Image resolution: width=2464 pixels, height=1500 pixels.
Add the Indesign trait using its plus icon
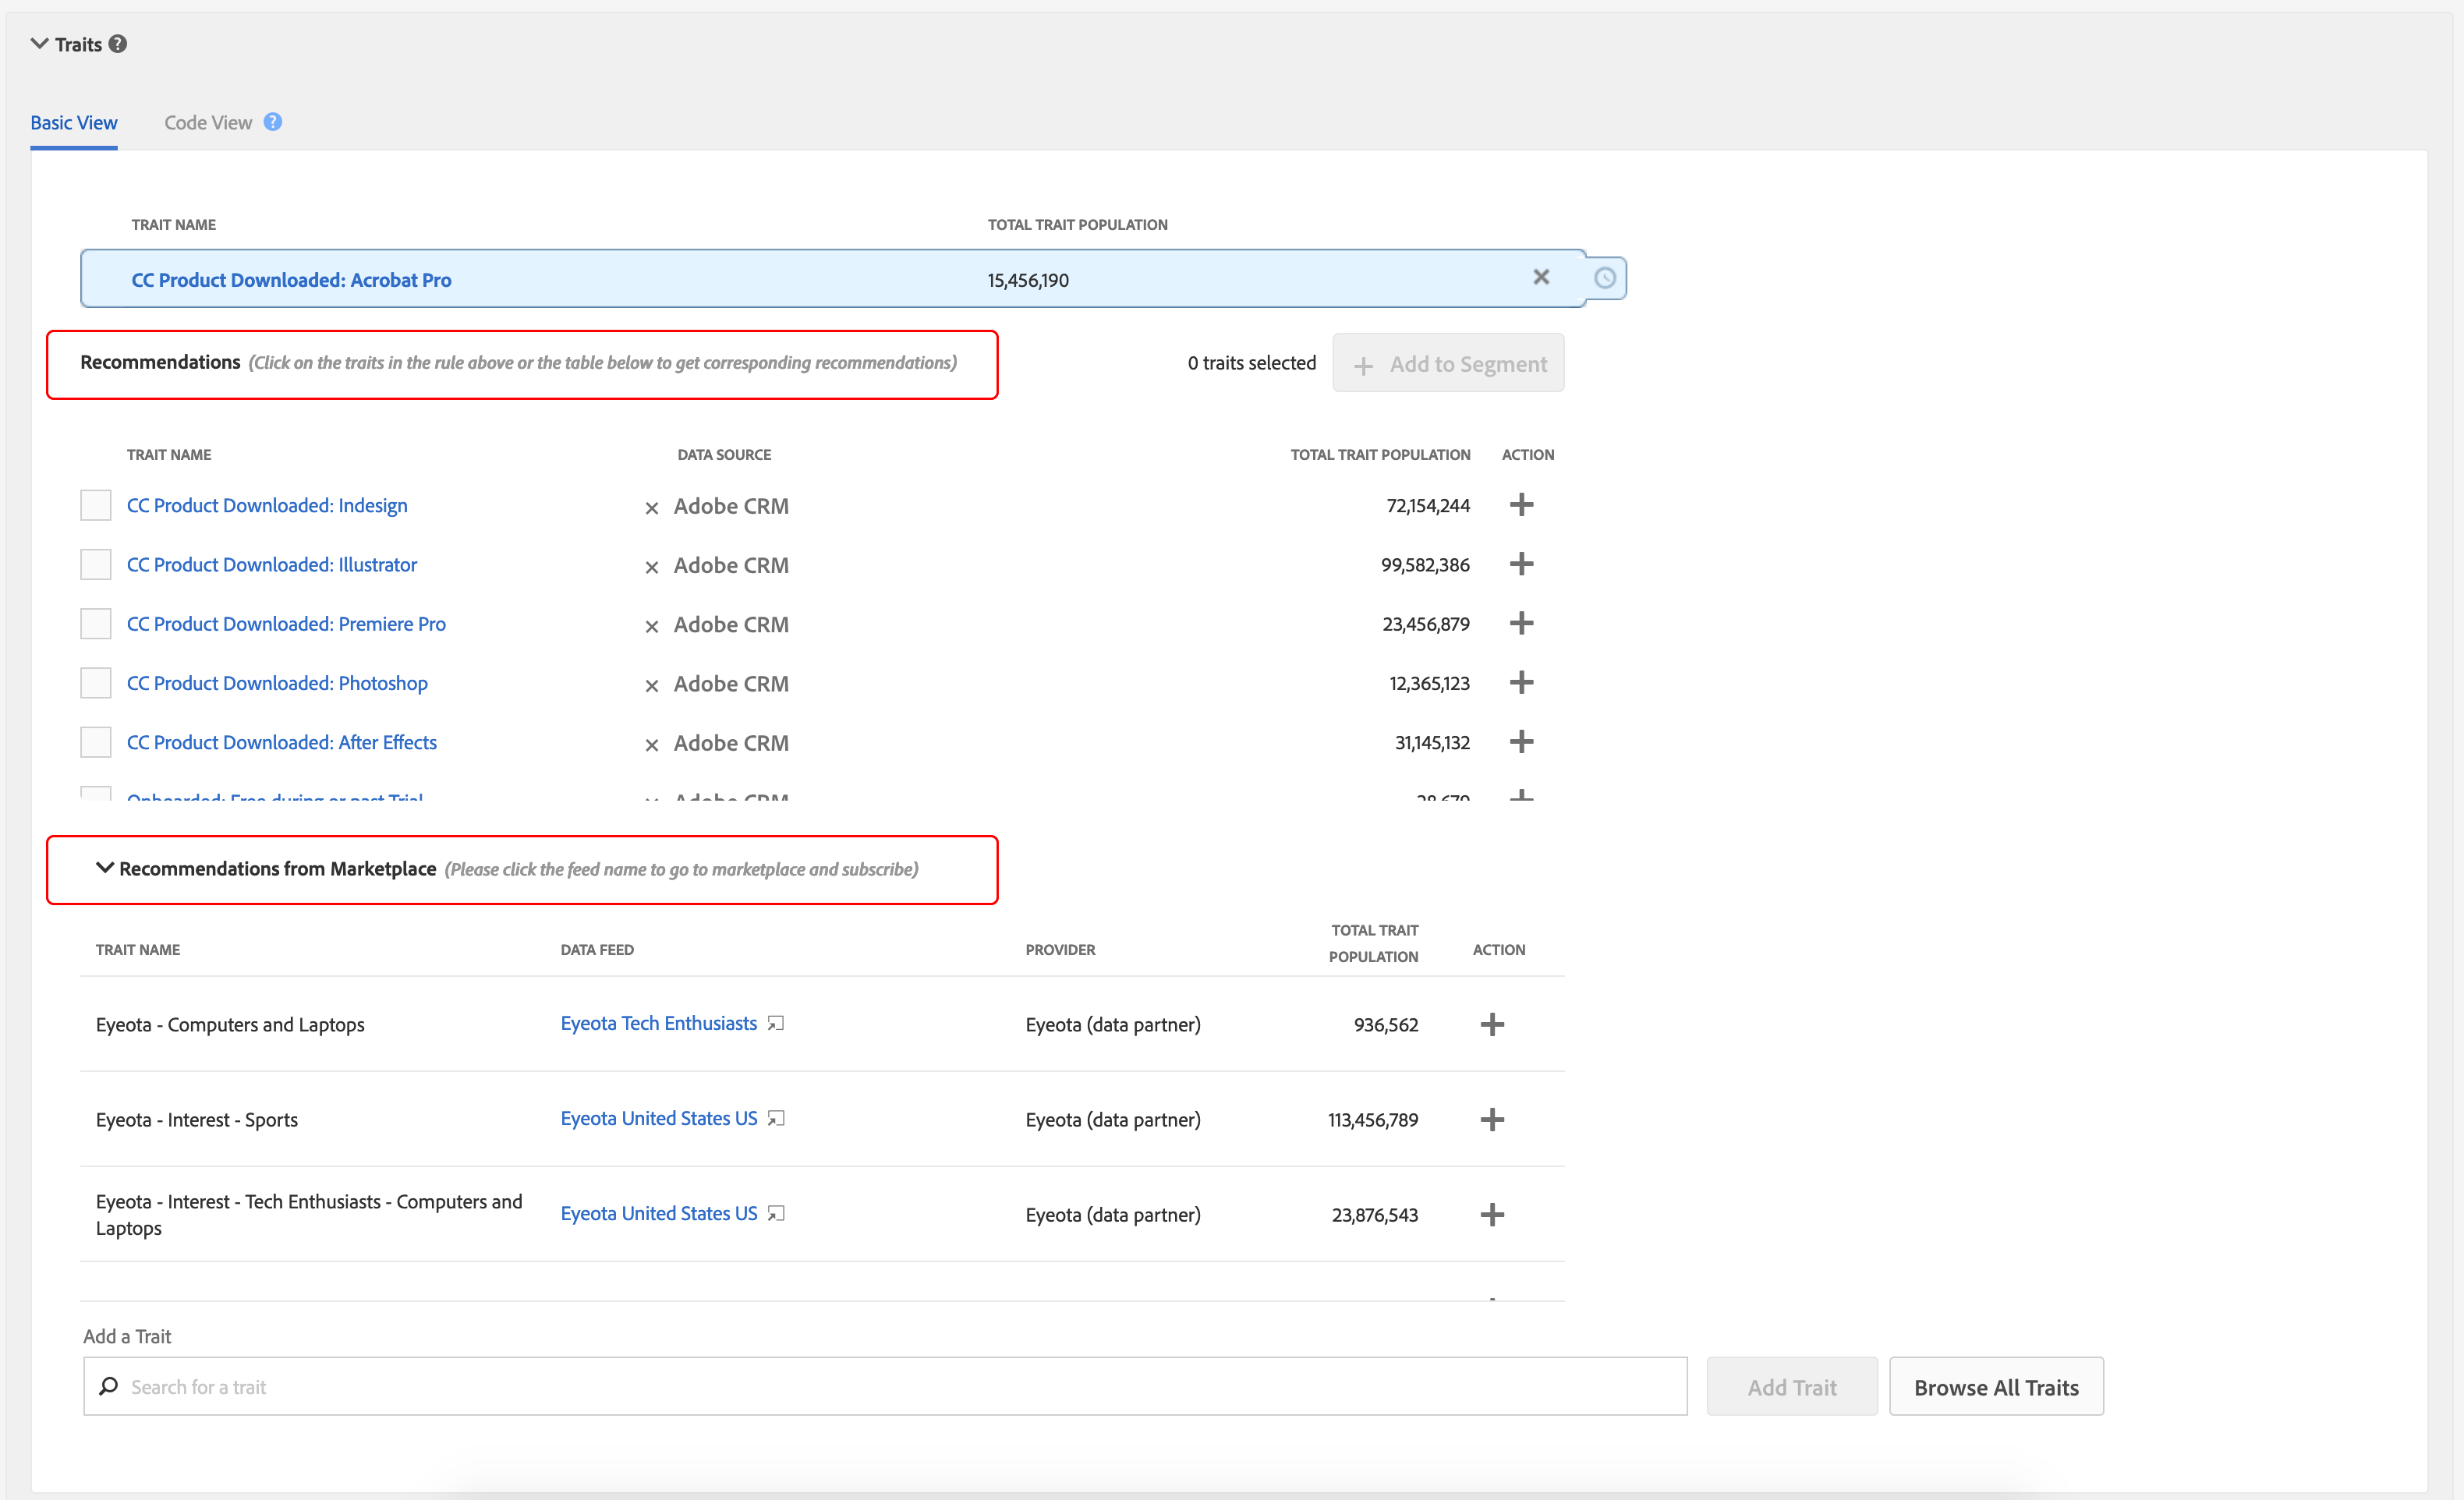point(1521,505)
